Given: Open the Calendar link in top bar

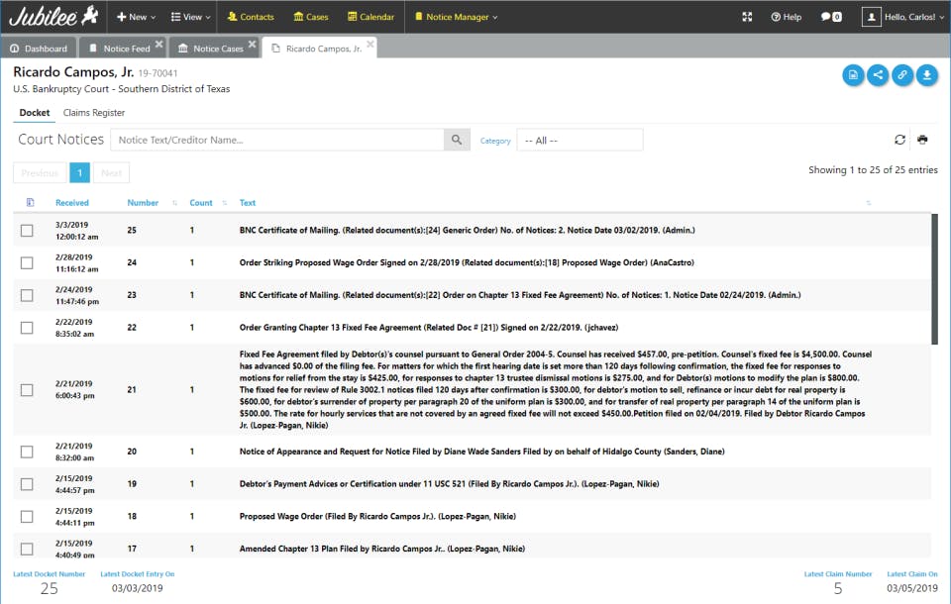Looking at the screenshot, I should [370, 17].
